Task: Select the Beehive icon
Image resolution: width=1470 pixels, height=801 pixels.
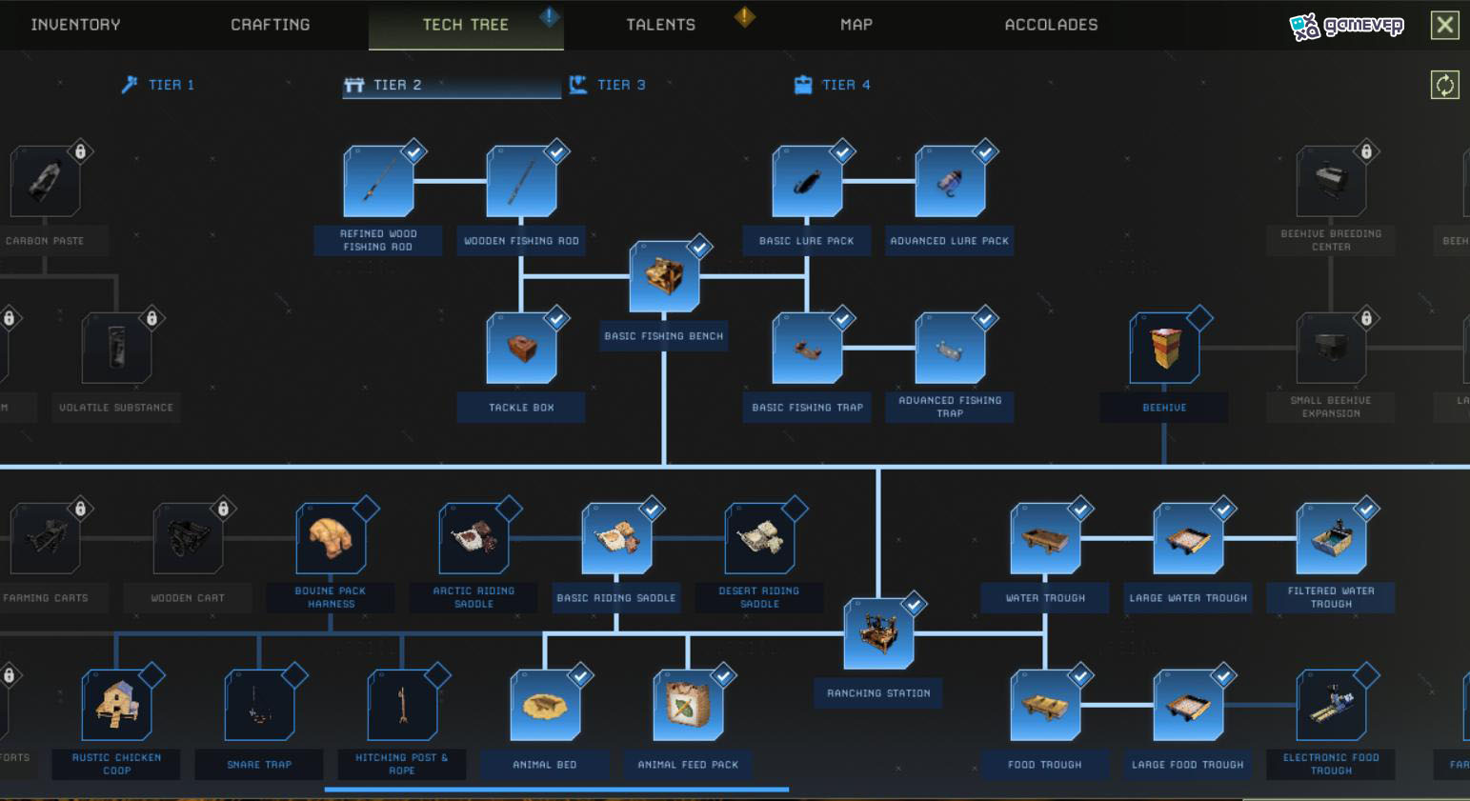Action: (1164, 348)
